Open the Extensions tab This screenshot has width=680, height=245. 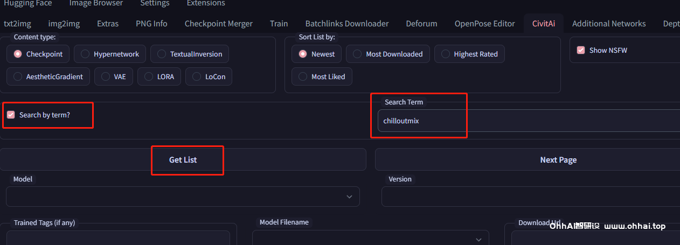tap(206, 3)
